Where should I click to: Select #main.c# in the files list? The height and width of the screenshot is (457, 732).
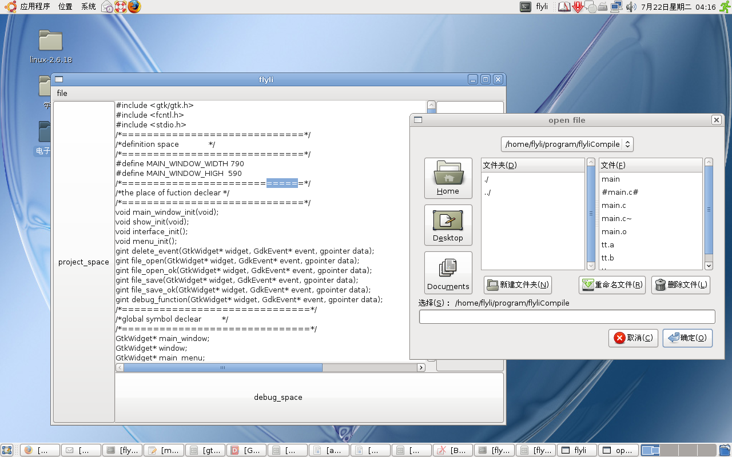(651, 193)
